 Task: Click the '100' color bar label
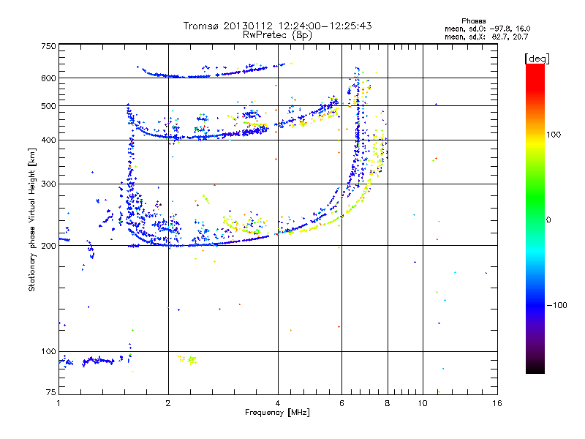[x=554, y=135]
